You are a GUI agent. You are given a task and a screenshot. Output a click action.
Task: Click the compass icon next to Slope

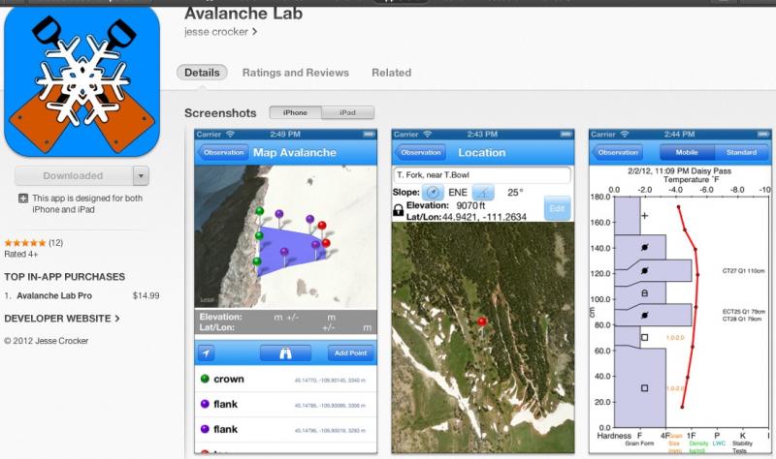point(433,192)
